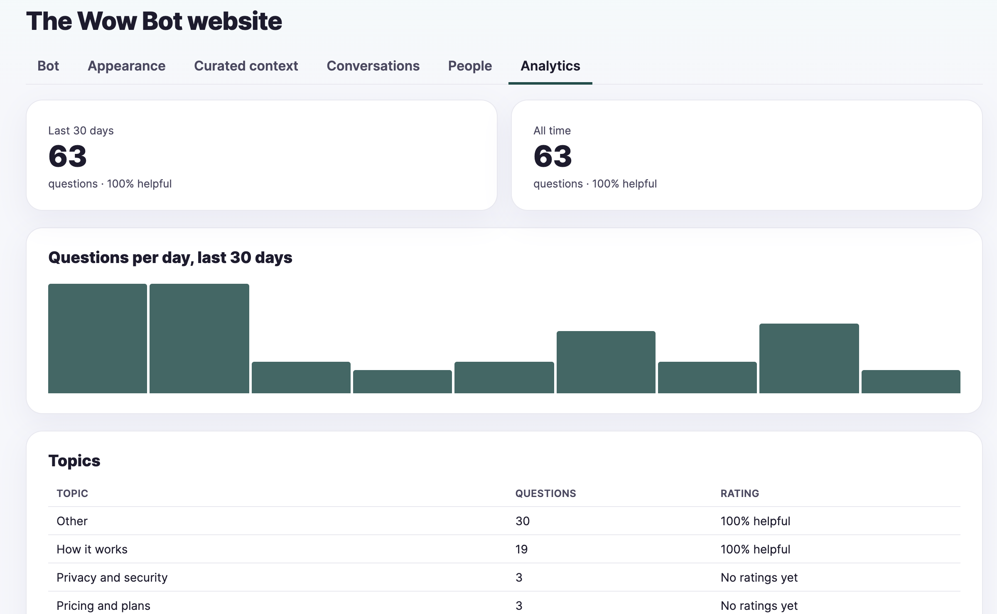997x614 pixels.
Task: Select the 'Other' topic row
Action: pos(504,521)
